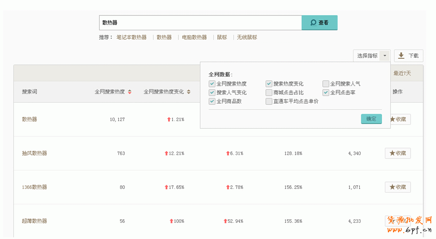Click the 查看 search button
Viewport: 436px width, 239px height.
pyautogui.click(x=319, y=23)
